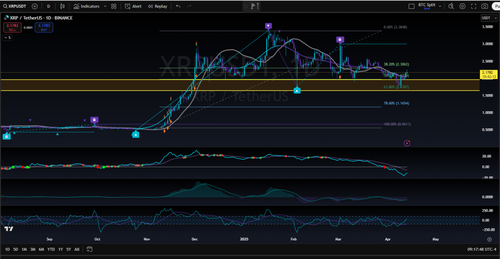Click the 20.00 indicator scale value
This screenshot has width=500, height=259.
tap(487, 156)
